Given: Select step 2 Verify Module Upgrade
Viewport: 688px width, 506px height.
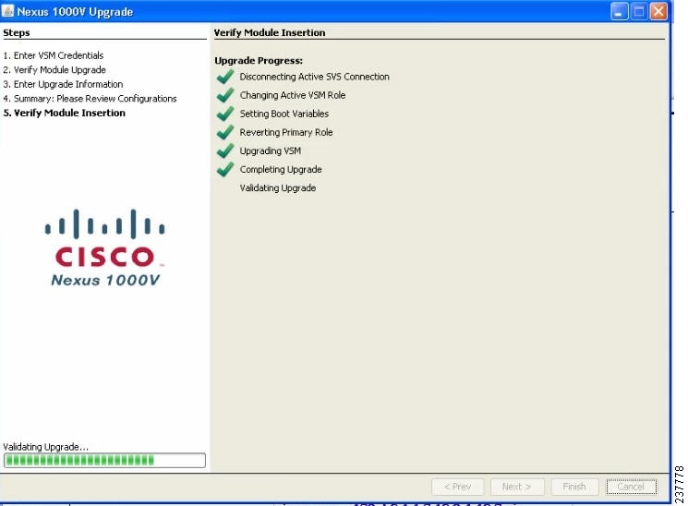Looking at the screenshot, I should click(54, 70).
